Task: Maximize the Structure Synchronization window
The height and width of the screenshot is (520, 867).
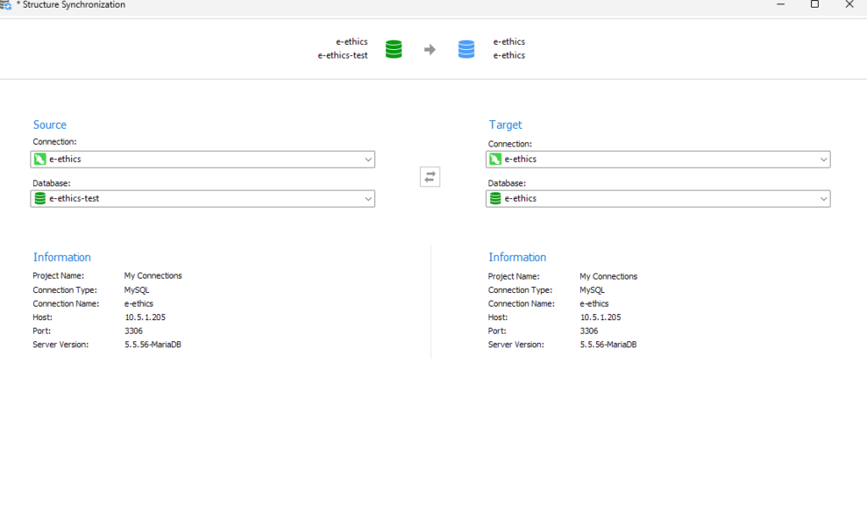Action: click(x=815, y=5)
